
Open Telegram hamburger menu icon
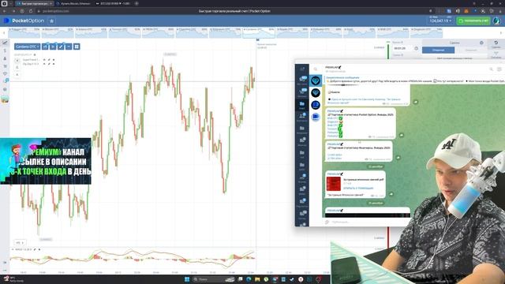[x=302, y=69]
